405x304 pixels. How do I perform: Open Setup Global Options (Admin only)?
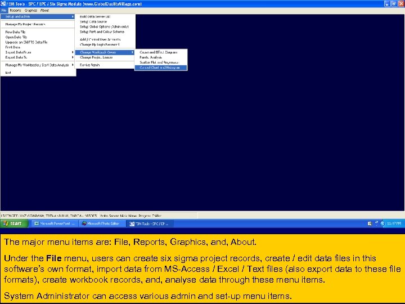coord(105,26)
